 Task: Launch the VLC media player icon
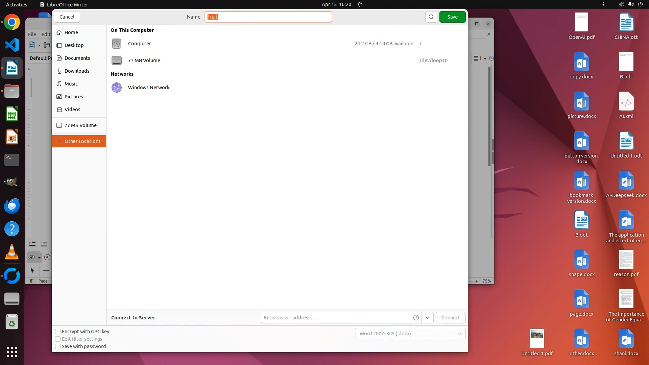[12, 252]
